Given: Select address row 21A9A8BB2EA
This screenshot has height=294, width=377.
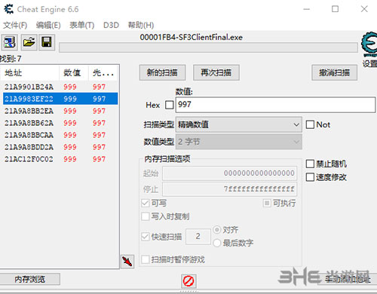Looking at the screenshot, I should 60,111.
